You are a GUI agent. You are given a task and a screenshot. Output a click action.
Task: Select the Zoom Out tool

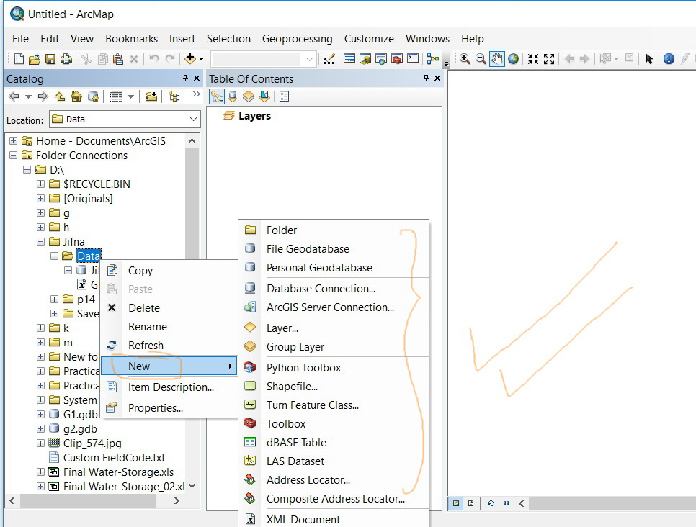(481, 58)
